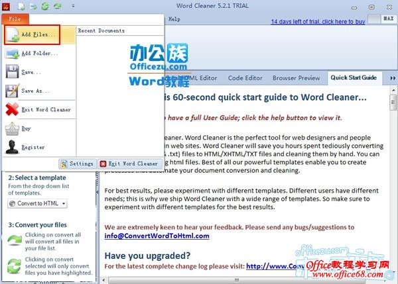Click the 14 days left trial link
The image size is (398, 284).
click(x=318, y=22)
